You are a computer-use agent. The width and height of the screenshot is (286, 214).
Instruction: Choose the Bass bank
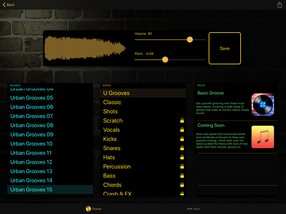143,176
